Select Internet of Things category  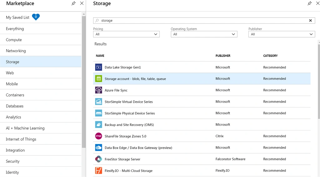tap(41, 139)
